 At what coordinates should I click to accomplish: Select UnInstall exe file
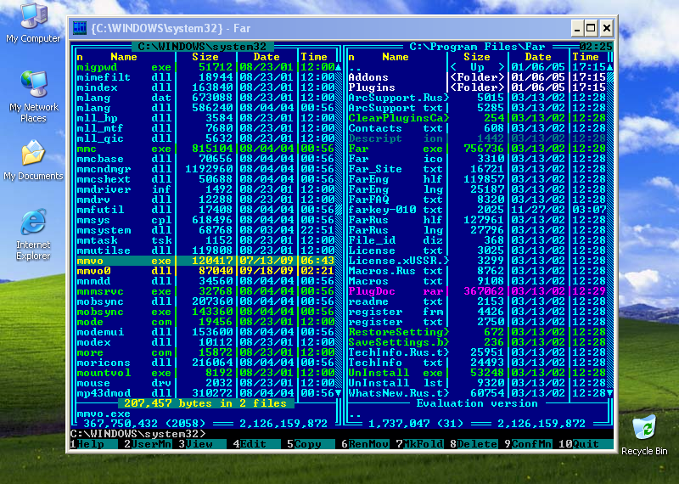(477, 373)
